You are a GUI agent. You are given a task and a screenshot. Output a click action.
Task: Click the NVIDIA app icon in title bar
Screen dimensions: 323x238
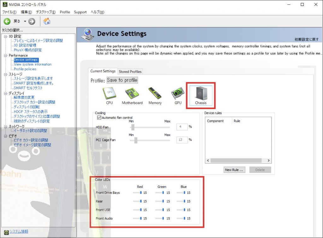click(x=5, y=4)
